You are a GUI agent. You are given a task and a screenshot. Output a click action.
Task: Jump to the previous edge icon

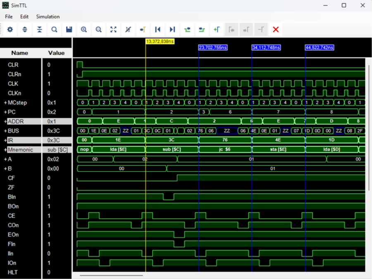tap(157, 30)
